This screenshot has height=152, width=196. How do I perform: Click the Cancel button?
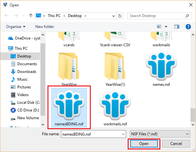point(176,144)
